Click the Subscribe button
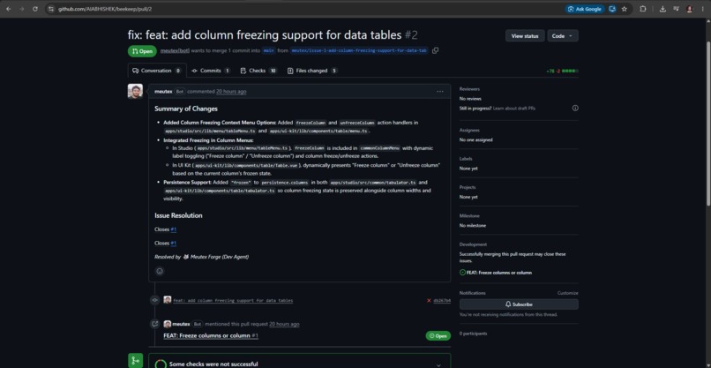This screenshot has height=368, width=711. 519,304
